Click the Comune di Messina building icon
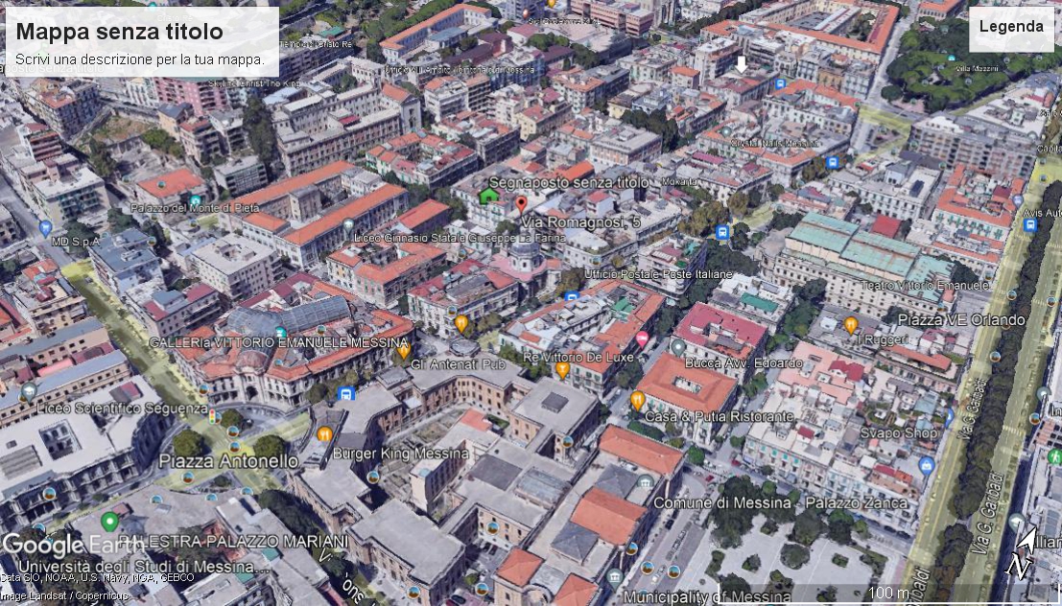Screen dimensions: 1062x606 [646, 482]
